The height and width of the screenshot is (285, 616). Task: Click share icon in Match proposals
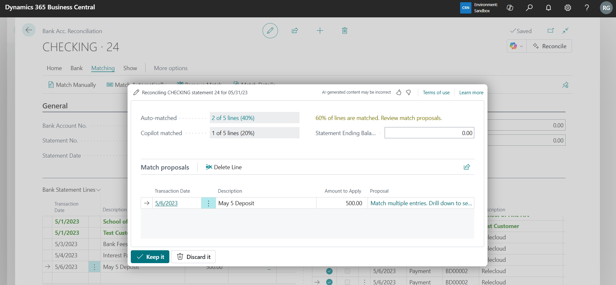click(467, 167)
